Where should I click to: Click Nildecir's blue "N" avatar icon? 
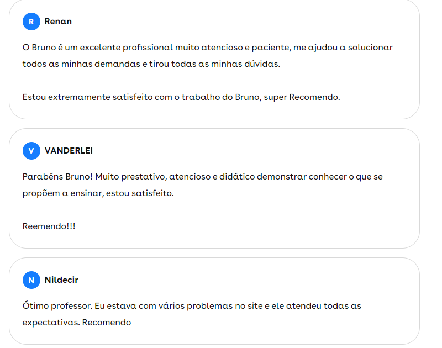[x=31, y=280]
